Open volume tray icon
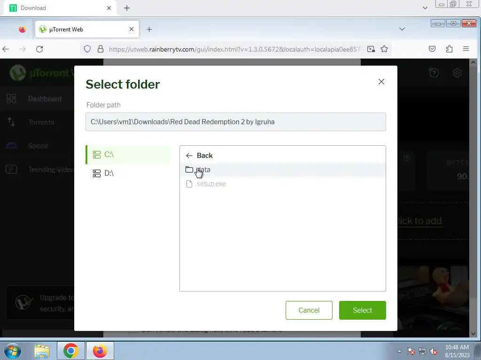Image resolution: width=481 pixels, height=360 pixels. (434, 351)
